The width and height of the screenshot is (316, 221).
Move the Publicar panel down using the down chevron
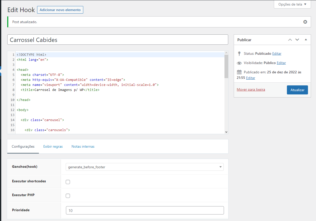(x=297, y=40)
